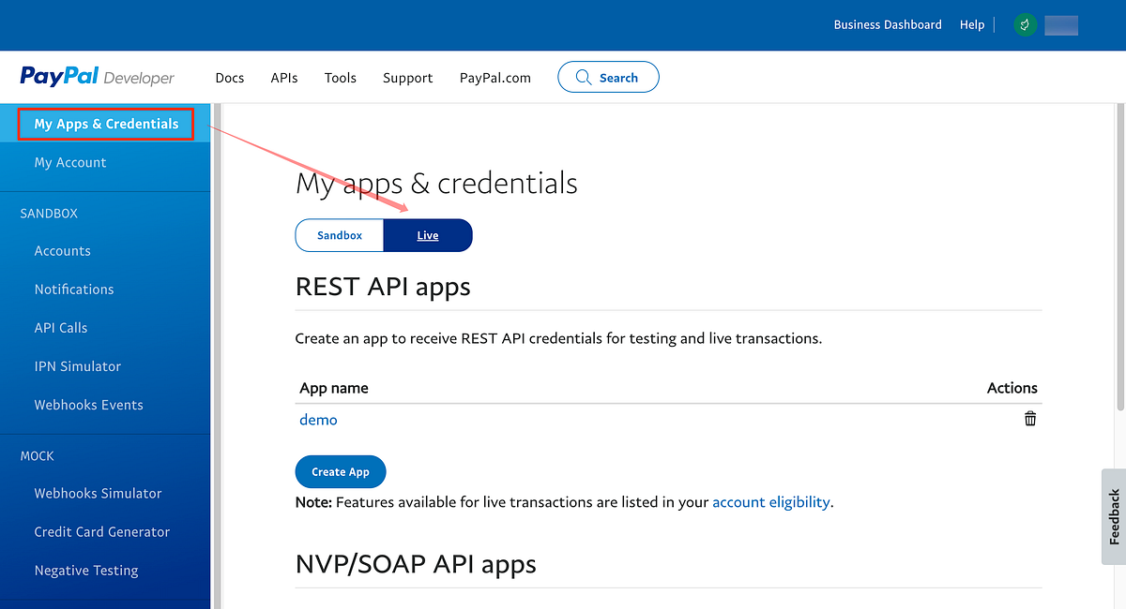The width and height of the screenshot is (1126, 609).
Task: Open the Feedback side panel
Action: 1112,517
